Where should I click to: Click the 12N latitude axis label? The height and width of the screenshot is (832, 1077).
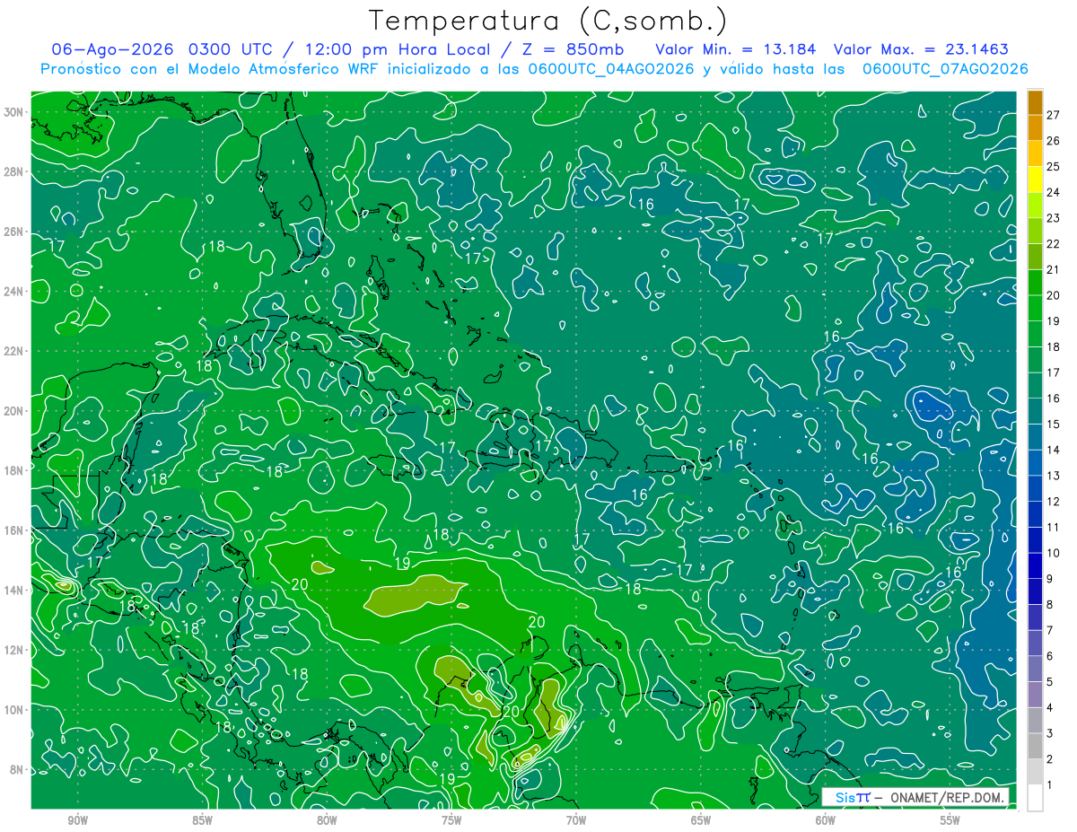click(15, 650)
